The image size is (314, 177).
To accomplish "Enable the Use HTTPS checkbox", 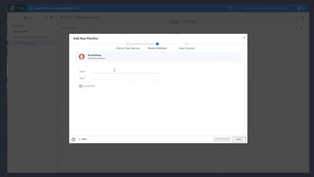I will pos(80,86).
